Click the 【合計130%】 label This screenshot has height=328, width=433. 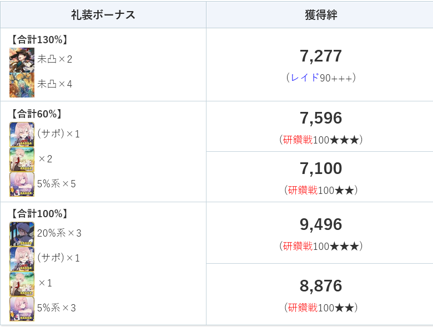[39, 40]
